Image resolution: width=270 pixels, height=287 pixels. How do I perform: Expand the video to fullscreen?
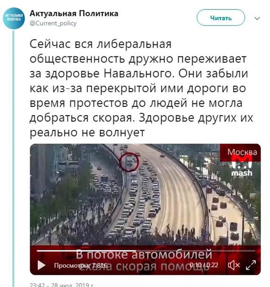[x=251, y=265]
